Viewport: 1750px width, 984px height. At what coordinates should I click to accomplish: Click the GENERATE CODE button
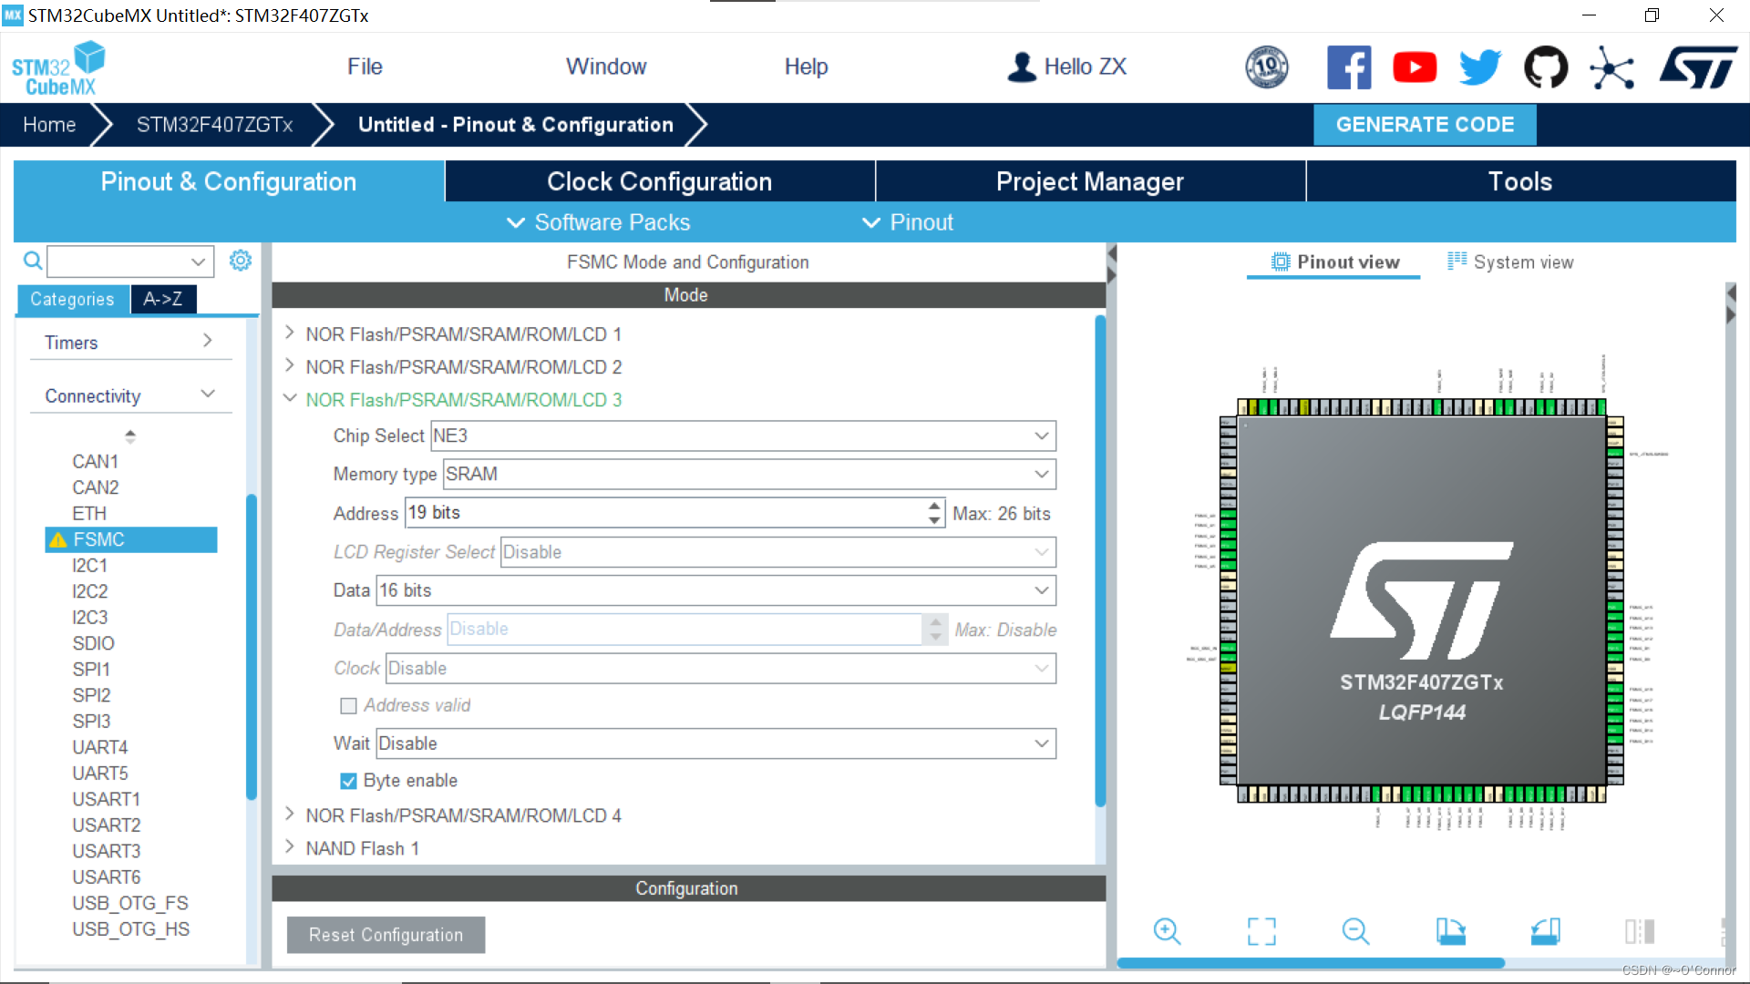(1425, 125)
